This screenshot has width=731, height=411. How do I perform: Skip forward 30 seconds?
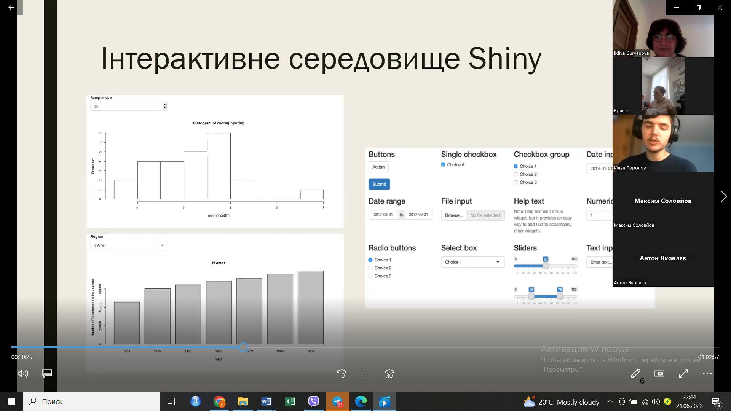pyautogui.click(x=389, y=374)
